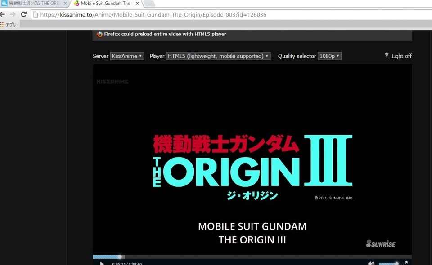432x265 pixels.
Task: Click the video seek progress bar
Action: pyautogui.click(x=252, y=257)
